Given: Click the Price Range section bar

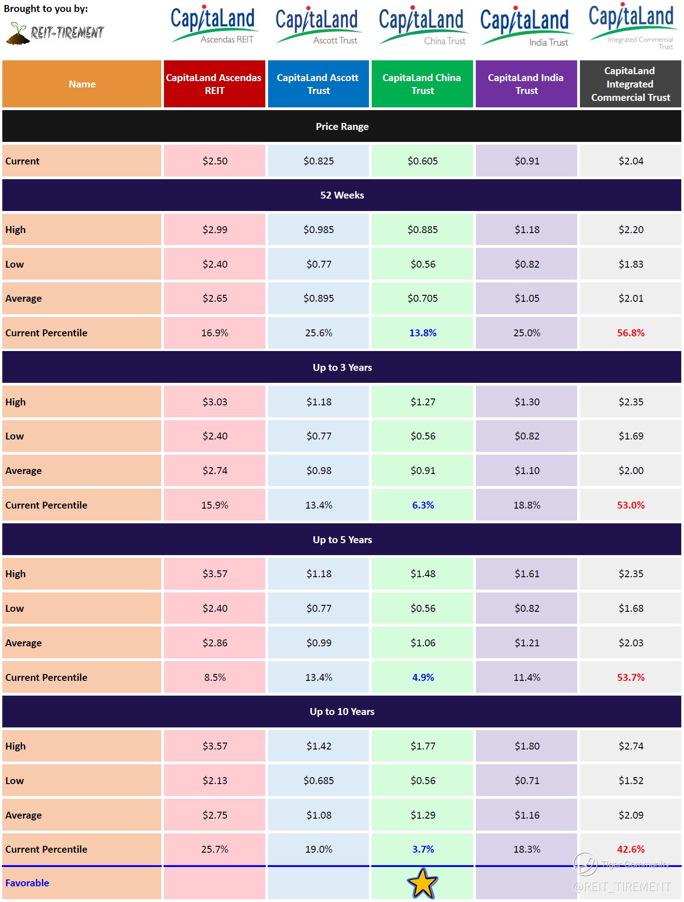Looking at the screenshot, I should (342, 127).
